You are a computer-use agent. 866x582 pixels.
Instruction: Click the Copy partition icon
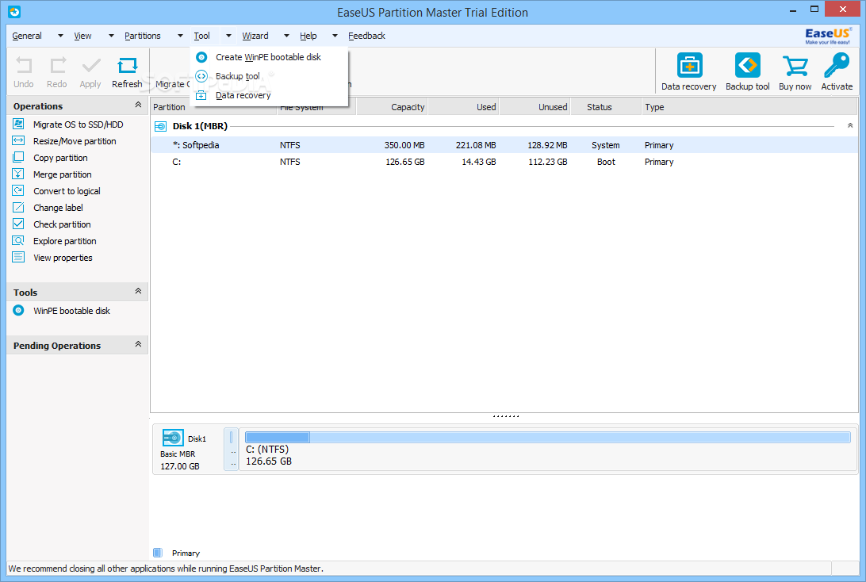click(18, 157)
